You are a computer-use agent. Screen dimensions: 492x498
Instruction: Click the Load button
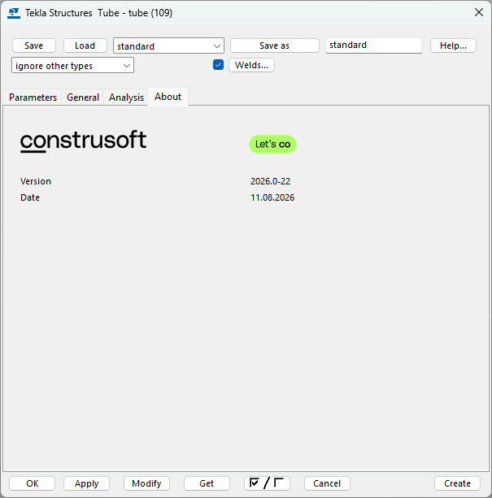pyautogui.click(x=85, y=45)
